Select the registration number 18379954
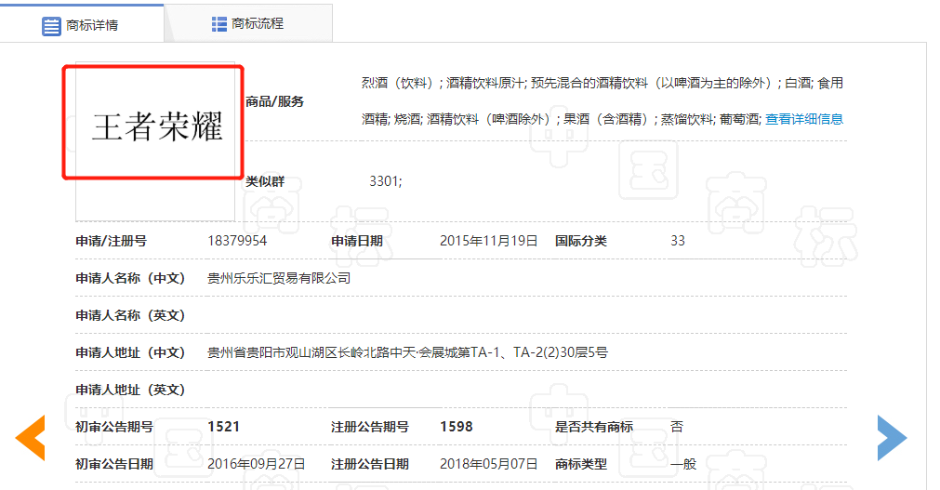Image resolution: width=940 pixels, height=490 pixels. [x=237, y=241]
